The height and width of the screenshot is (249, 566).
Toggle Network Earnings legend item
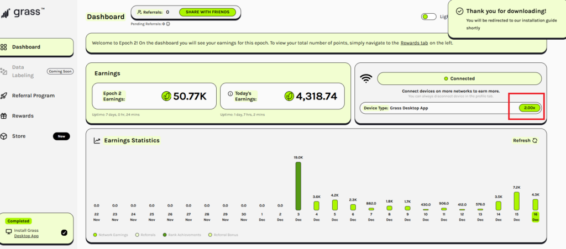coord(111,235)
